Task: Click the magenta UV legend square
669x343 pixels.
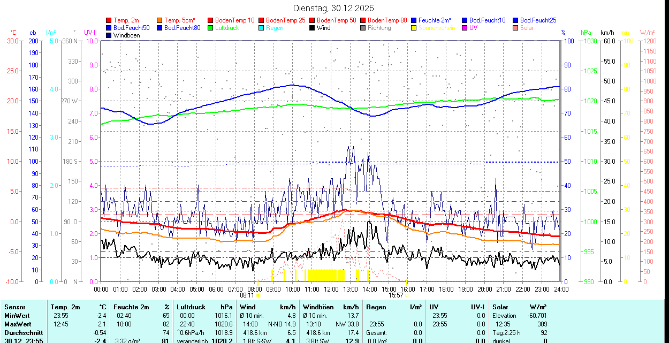Action: pos(465,28)
